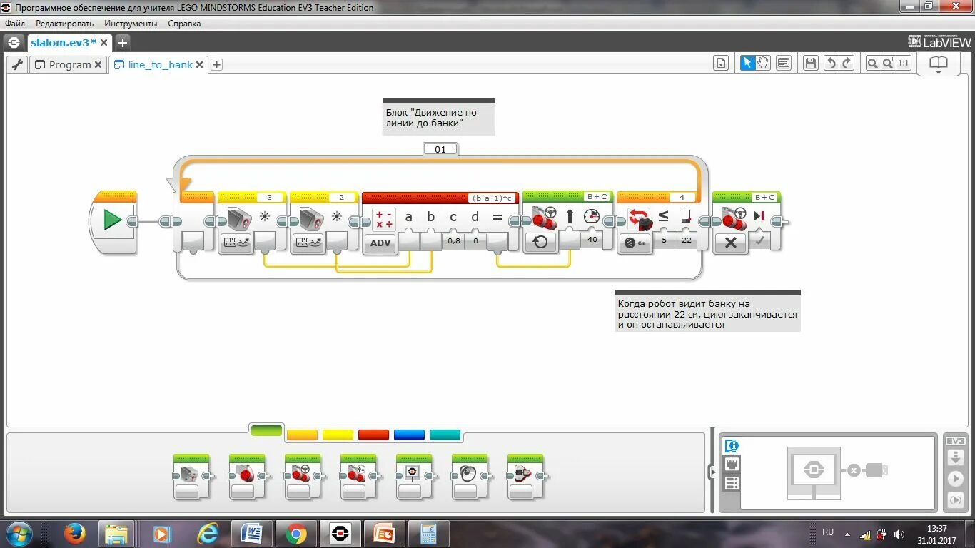Select the yellow Sensor palette tab
The height and width of the screenshot is (548, 975).
point(338,435)
